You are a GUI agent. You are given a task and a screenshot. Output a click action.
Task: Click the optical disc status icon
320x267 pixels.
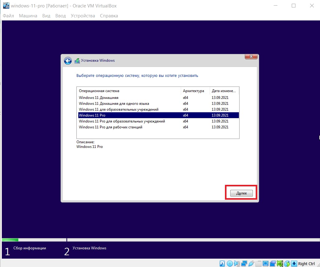(x=230, y=264)
